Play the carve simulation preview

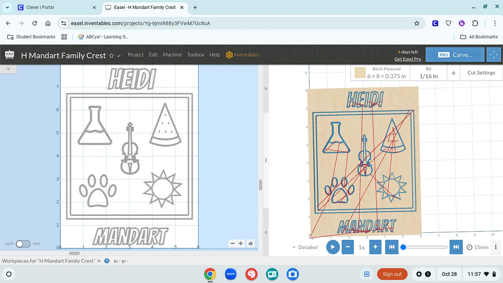click(333, 247)
